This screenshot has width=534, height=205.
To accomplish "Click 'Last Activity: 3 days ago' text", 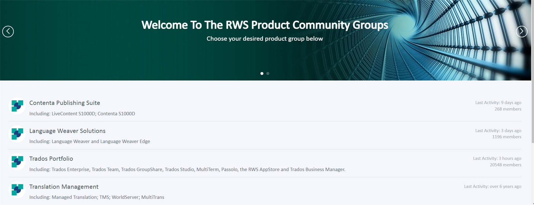I will (x=498, y=131).
